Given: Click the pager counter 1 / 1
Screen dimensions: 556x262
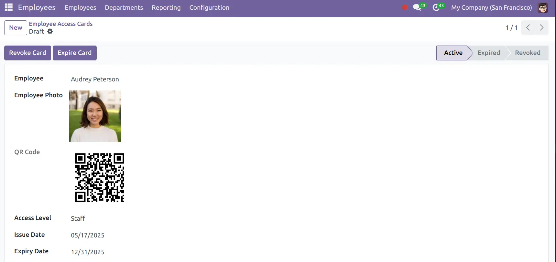Looking at the screenshot, I should pos(511,28).
